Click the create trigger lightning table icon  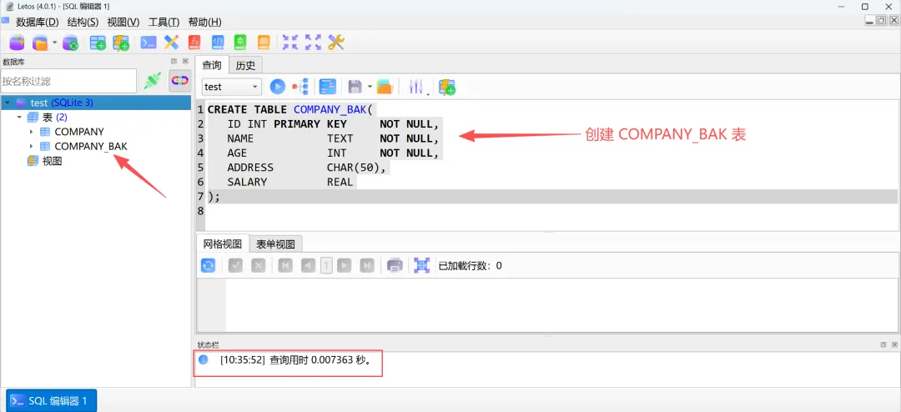coord(121,42)
